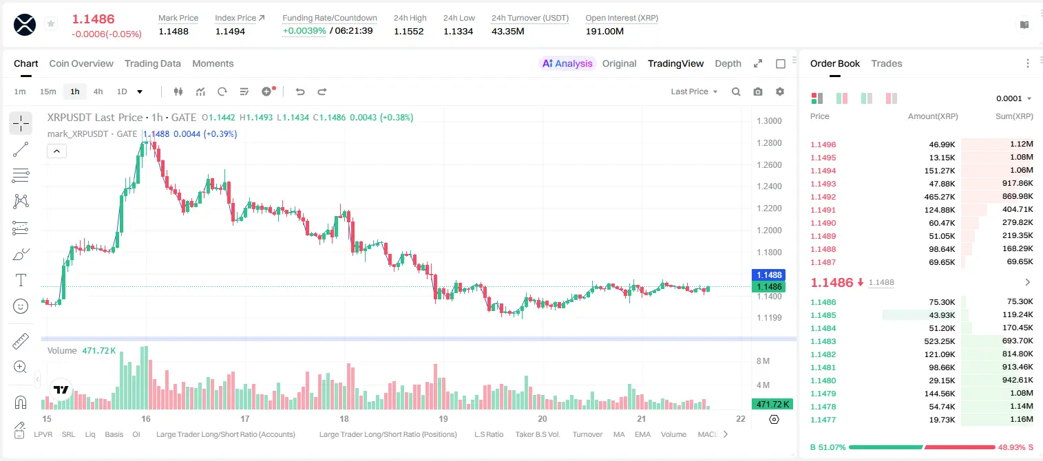The image size is (1043, 461).
Task: Open the emoji sticker tool
Action: pos(21,306)
